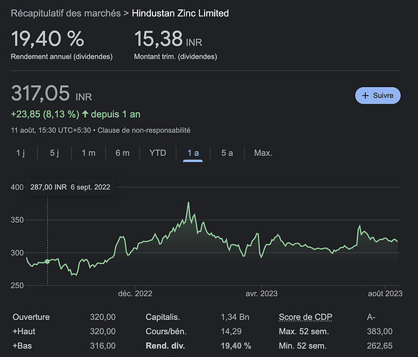Open the Clause de non-responsabilité link
The width and height of the screenshot is (418, 357).
tap(144, 130)
